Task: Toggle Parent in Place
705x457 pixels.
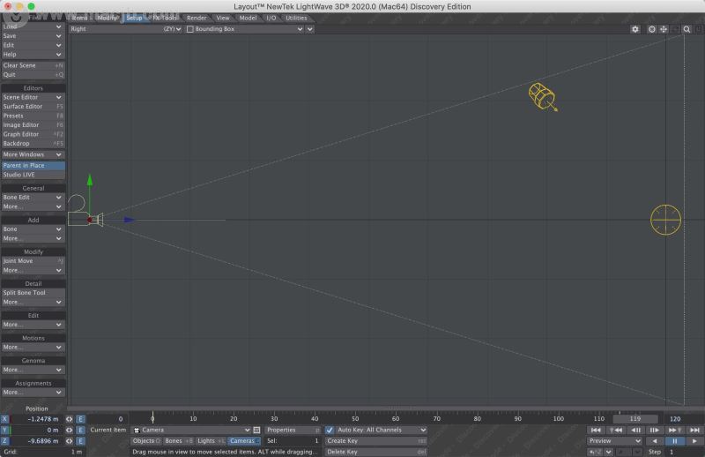Action: [x=33, y=165]
